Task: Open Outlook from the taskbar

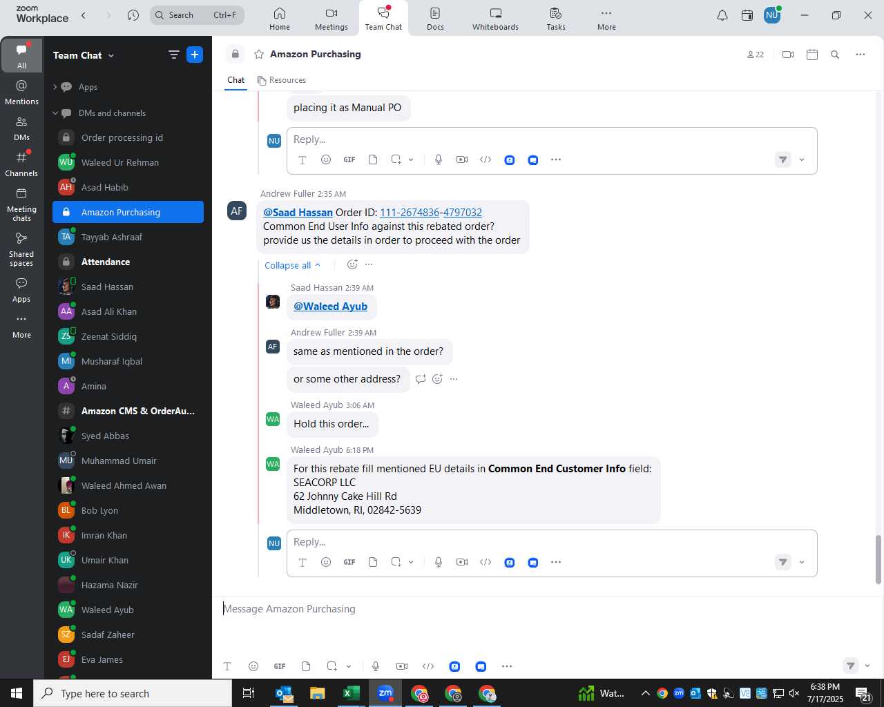Action: (x=284, y=693)
